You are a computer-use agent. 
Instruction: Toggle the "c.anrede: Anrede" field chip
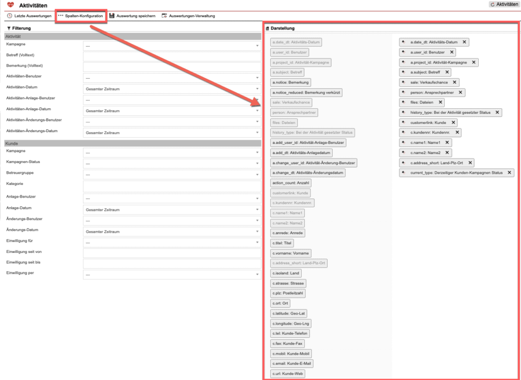[x=287, y=233]
